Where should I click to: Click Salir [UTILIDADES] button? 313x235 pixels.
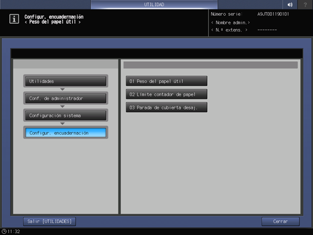[50, 221]
